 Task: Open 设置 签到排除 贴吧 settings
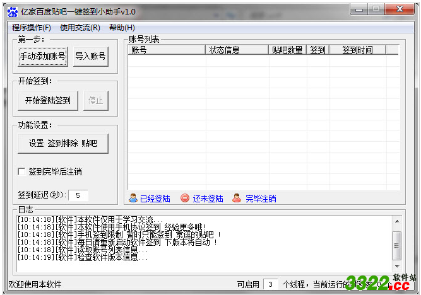pos(63,144)
